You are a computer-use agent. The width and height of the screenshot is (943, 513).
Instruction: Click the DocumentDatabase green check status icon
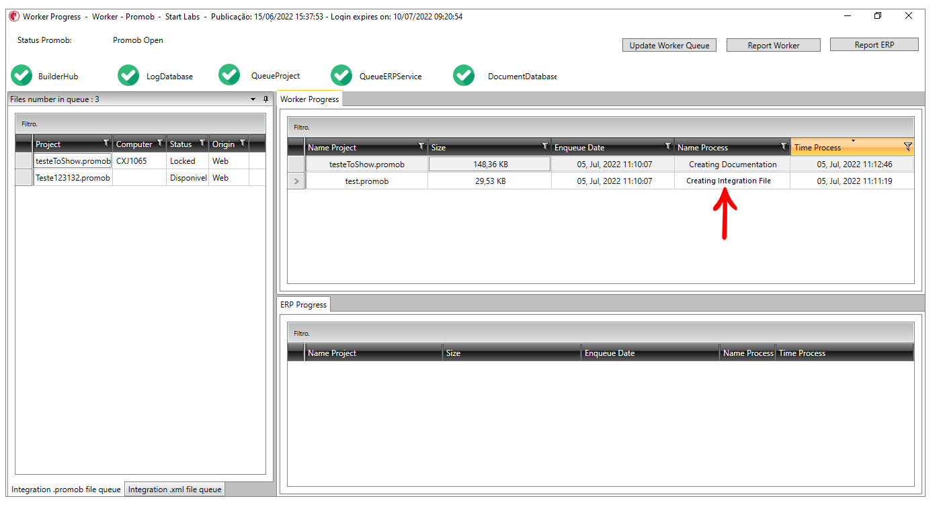(x=464, y=76)
